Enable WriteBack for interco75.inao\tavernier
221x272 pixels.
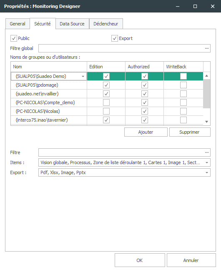coord(183,120)
